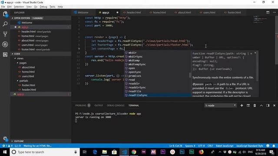Image resolution: width=278 pixels, height=156 pixels.
Task: Open the Tasks menu
Action: (x=52, y=7)
